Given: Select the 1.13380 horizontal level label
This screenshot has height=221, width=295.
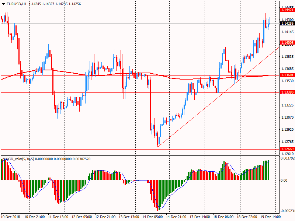Looking at the screenshot, I should 287,92.
